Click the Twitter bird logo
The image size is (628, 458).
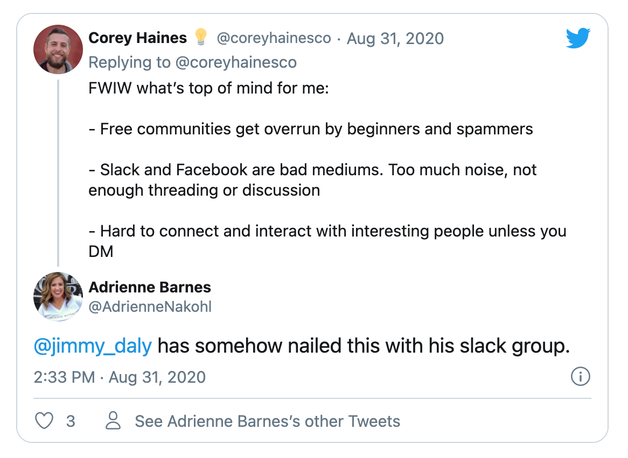pos(578,39)
